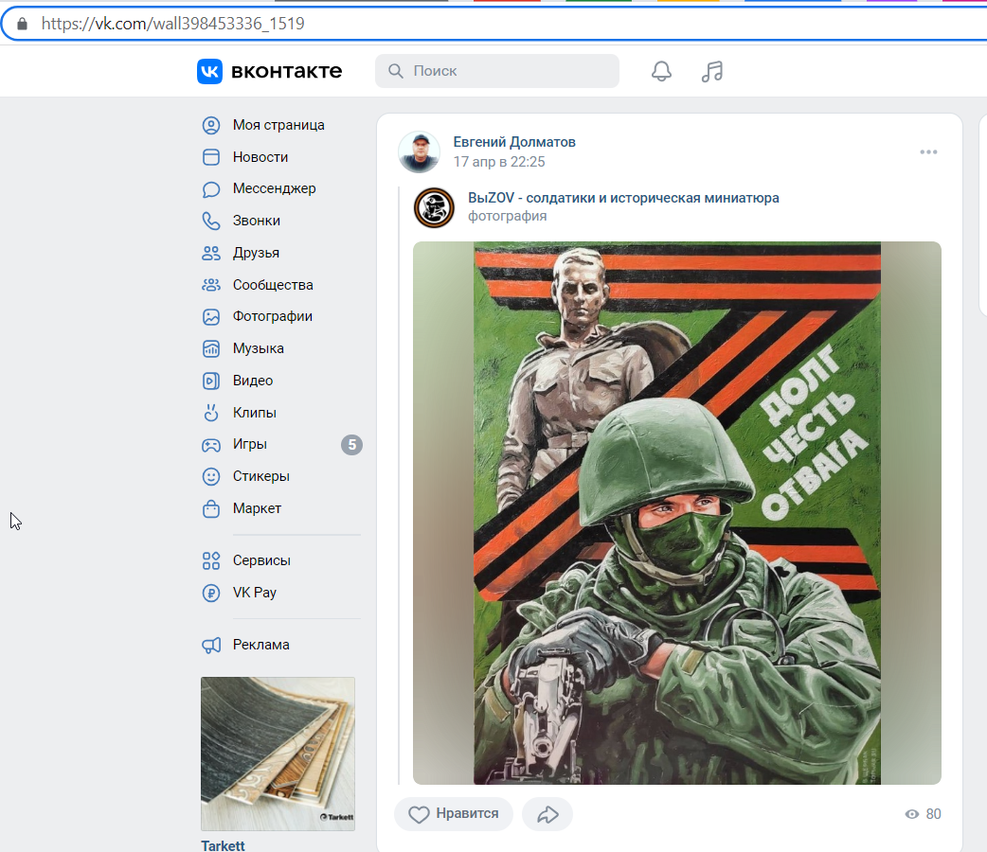Open the post's painting image

tap(676, 513)
